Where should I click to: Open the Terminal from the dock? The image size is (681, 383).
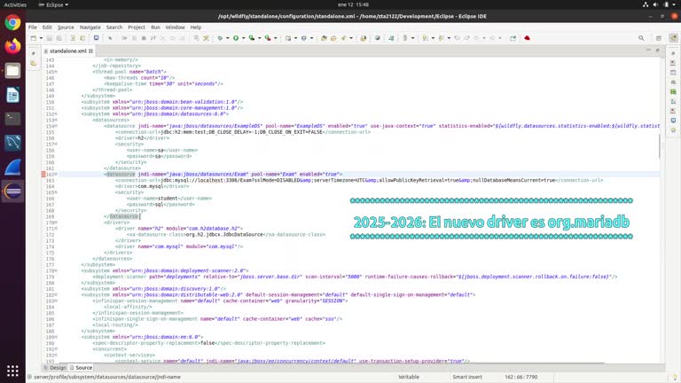pyautogui.click(x=12, y=119)
